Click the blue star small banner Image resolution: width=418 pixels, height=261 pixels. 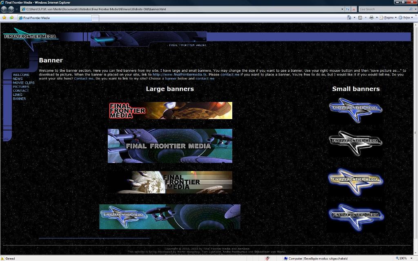[356, 110]
